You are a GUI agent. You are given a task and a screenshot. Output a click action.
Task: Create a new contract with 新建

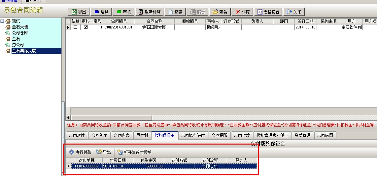pyautogui.click(x=175, y=12)
